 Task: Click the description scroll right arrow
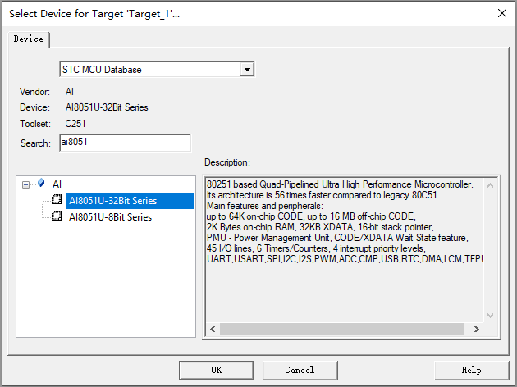476,329
